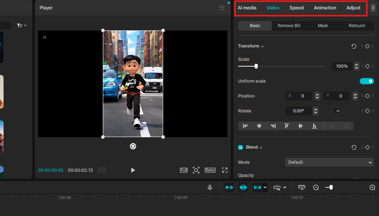This screenshot has height=216, width=379.
Task: Click the rotate handle below the video
Action: pos(133,146)
